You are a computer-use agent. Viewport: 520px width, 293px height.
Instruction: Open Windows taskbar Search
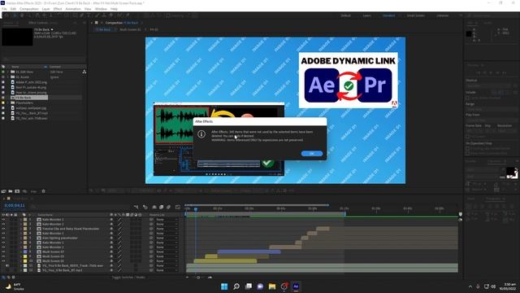point(236,286)
